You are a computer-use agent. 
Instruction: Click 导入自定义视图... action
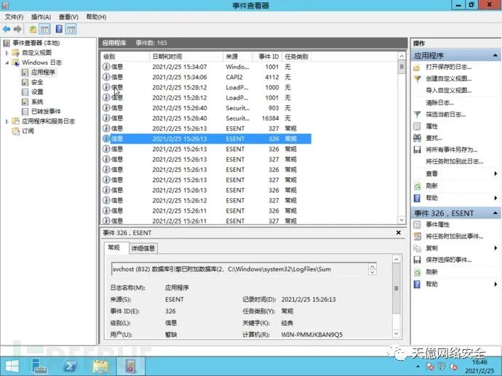(448, 91)
